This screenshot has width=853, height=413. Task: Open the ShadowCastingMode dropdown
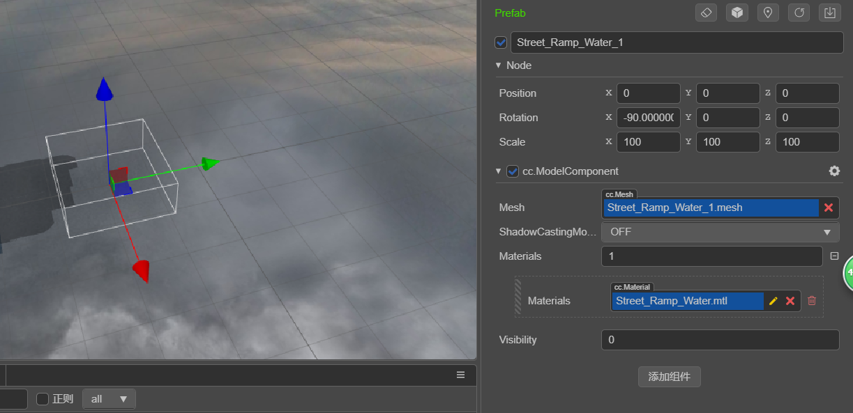[720, 232]
